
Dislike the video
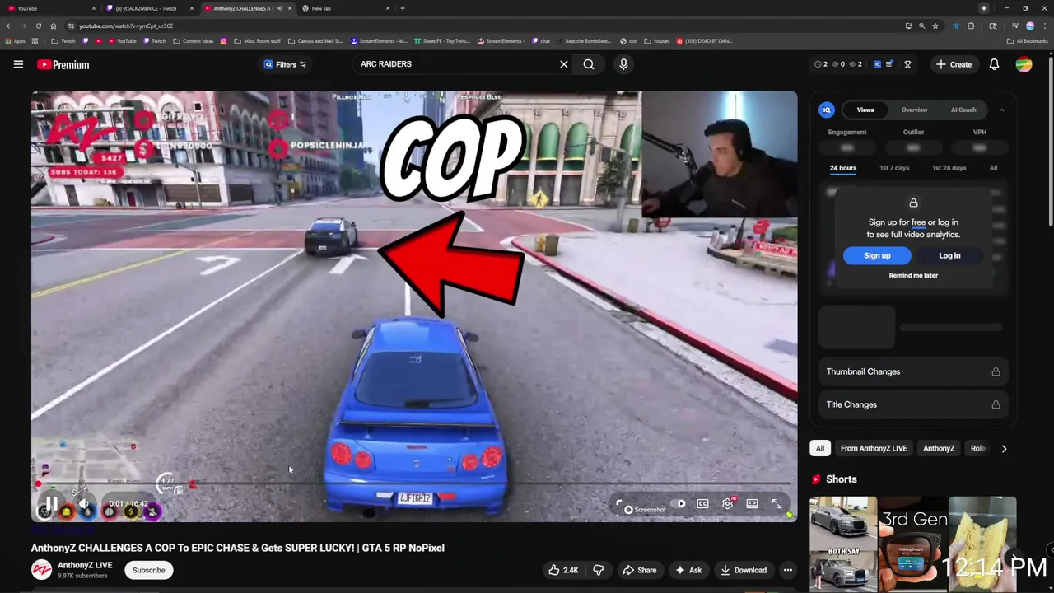[x=599, y=570]
